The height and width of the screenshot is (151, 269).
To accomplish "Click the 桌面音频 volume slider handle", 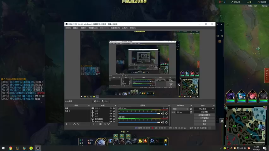I will (x=158, y=122).
